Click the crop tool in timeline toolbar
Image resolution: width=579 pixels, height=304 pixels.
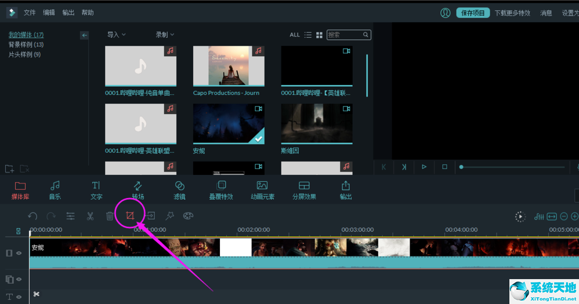click(129, 216)
